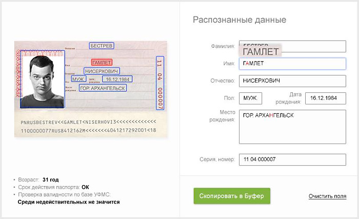Image resolution: width=359 pixels, height=219 pixels.
Task: Click the Пол field showing МУЖ.
Action: pos(250,98)
